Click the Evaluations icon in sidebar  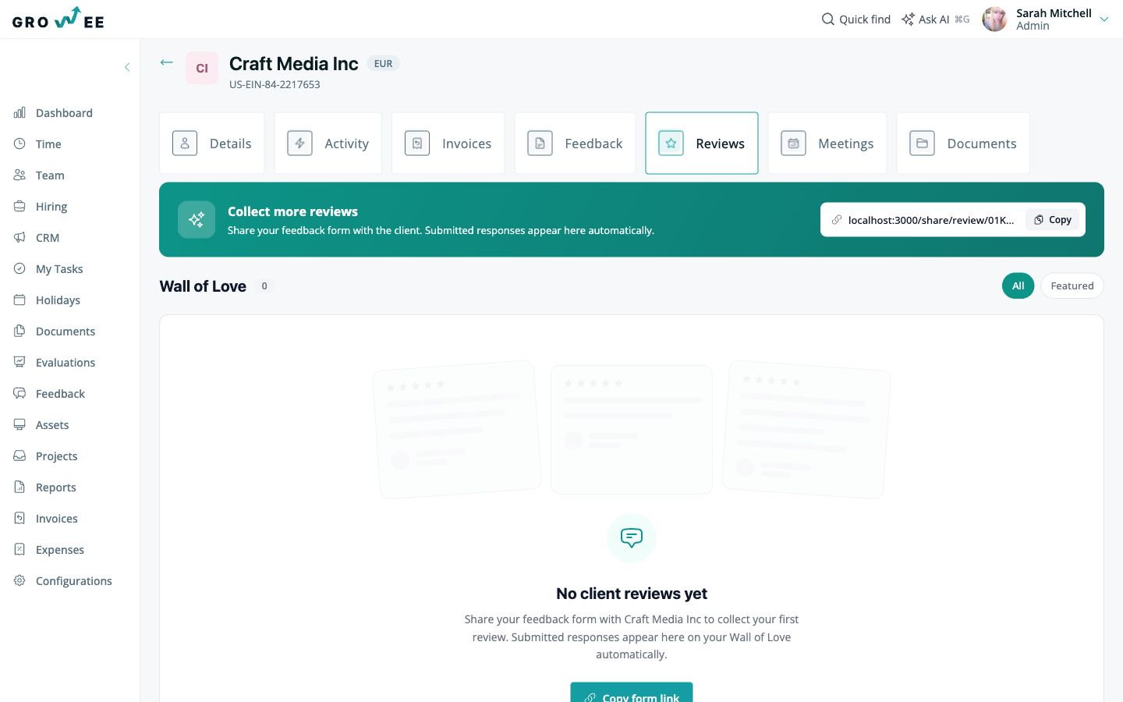point(19,363)
